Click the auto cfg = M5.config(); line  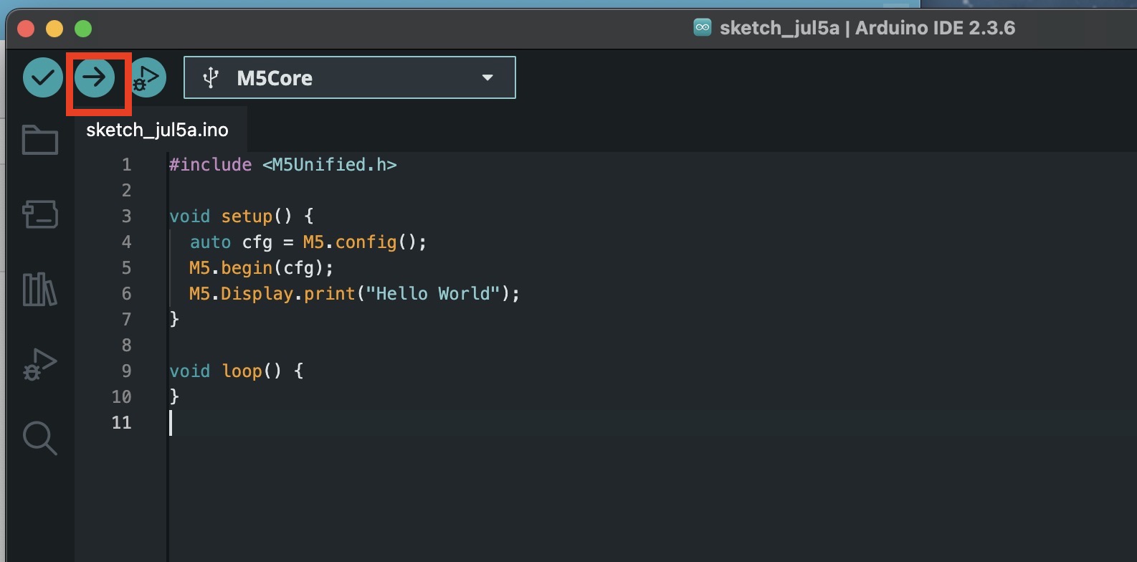pyautogui.click(x=308, y=242)
